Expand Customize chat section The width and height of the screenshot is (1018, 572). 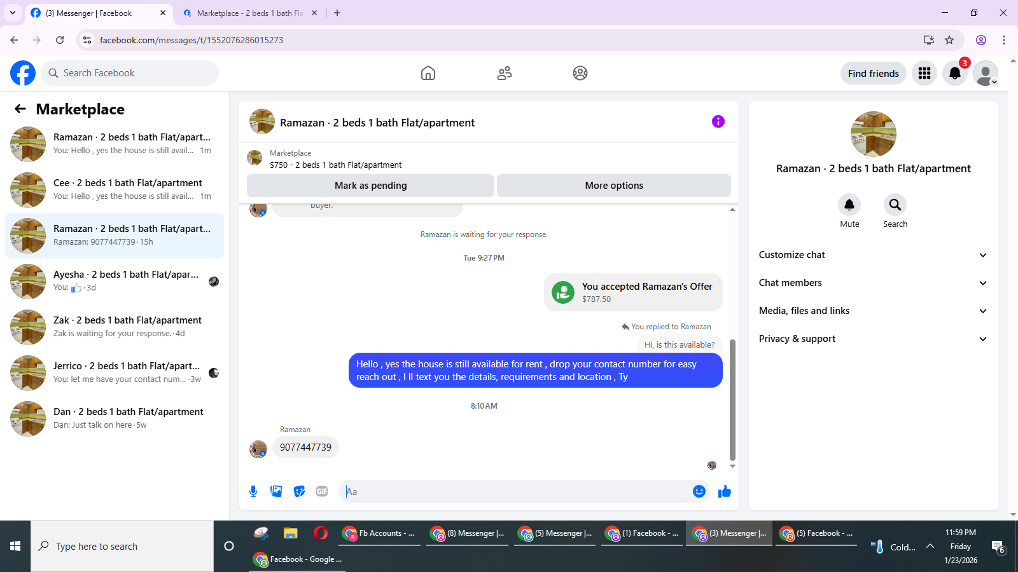click(873, 255)
